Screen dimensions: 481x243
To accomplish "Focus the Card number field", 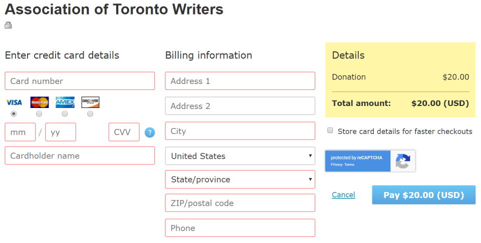I will pyautogui.click(x=80, y=81).
